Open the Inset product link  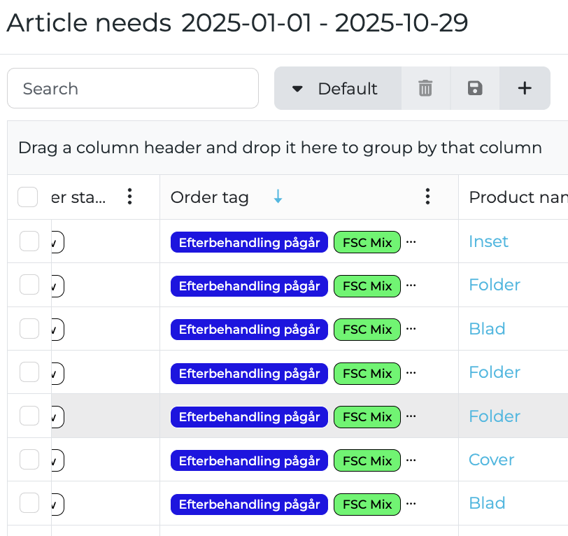(488, 241)
